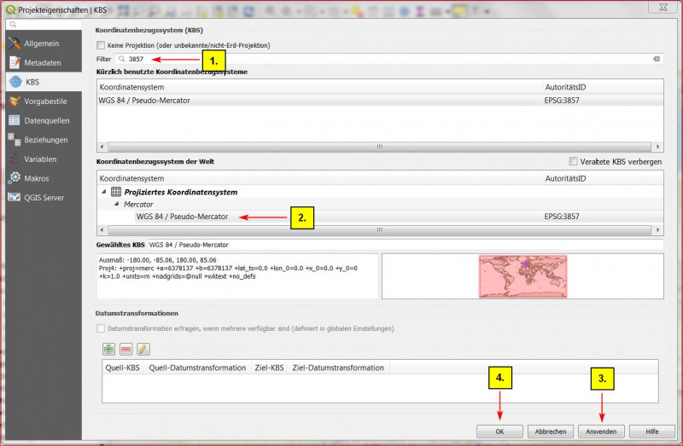Open the Makros sidebar section
This screenshot has height=446, width=683.
tap(36, 178)
